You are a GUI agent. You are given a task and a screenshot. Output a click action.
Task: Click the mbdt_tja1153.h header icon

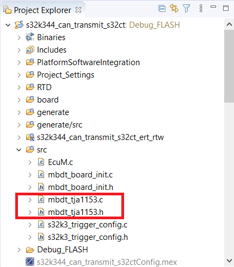41,212
